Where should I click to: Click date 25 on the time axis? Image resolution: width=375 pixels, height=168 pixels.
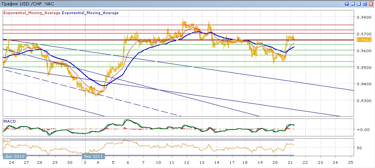coord(351,162)
